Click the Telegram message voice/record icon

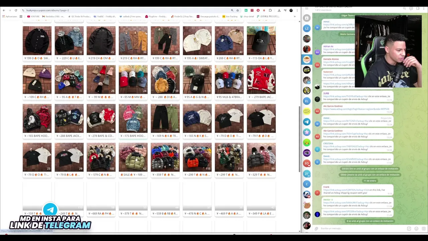click(424, 229)
